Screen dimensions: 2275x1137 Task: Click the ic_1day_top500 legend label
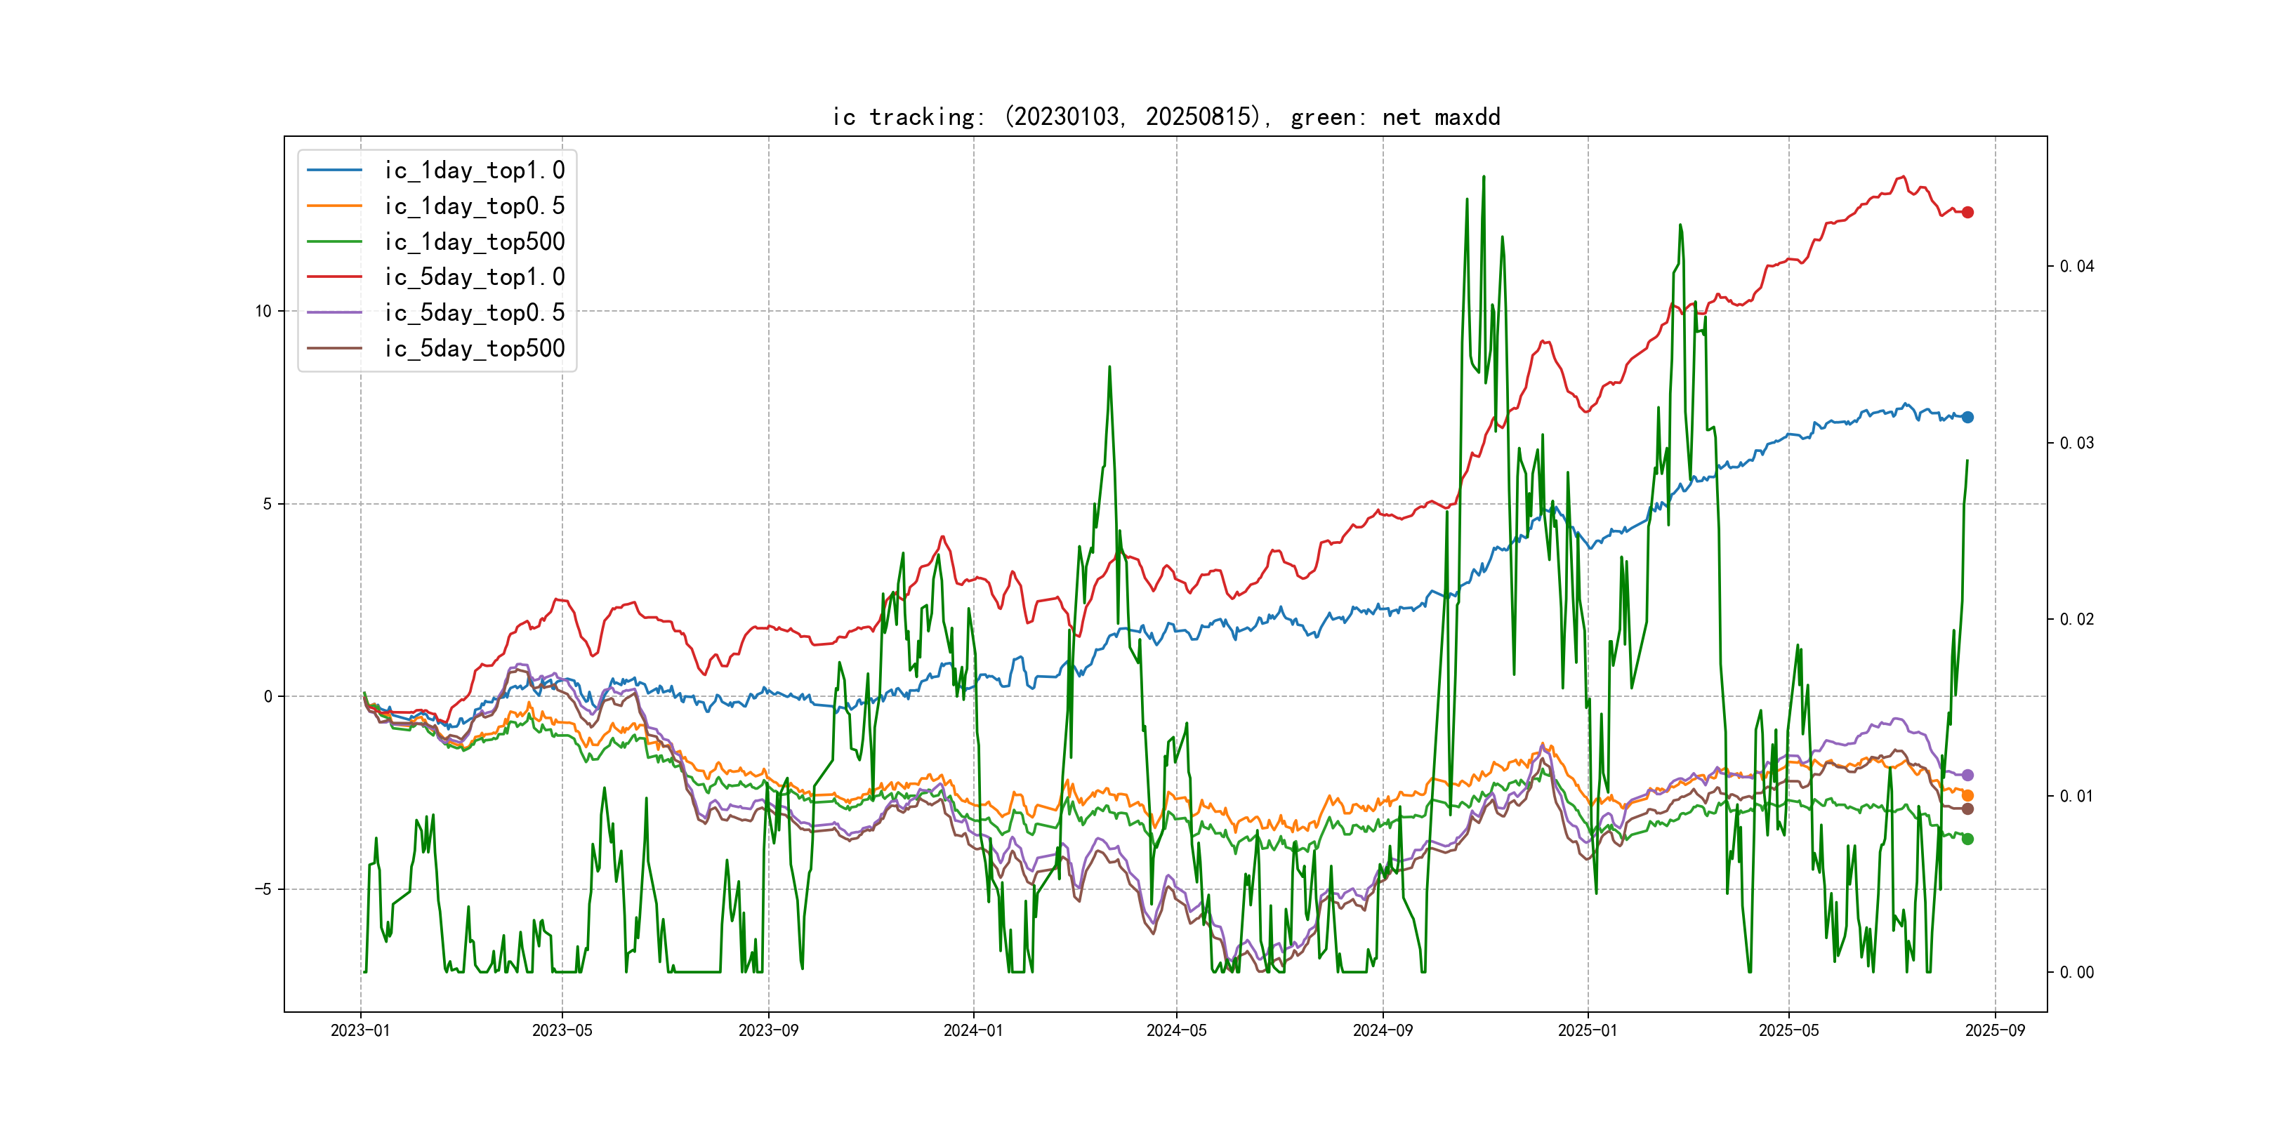click(x=473, y=241)
